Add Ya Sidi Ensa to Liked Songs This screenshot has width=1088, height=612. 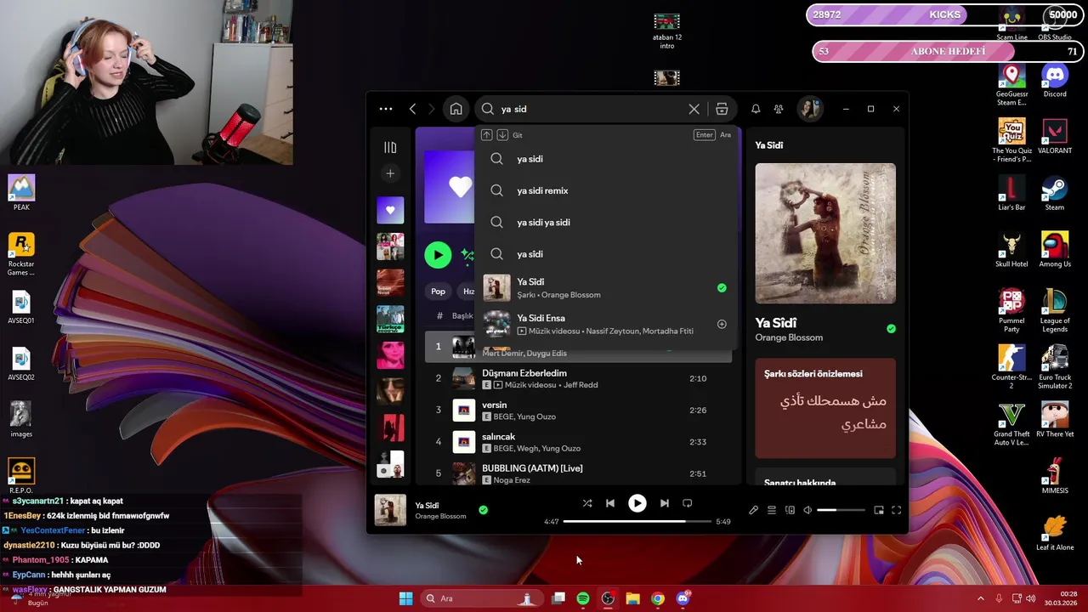click(x=722, y=324)
